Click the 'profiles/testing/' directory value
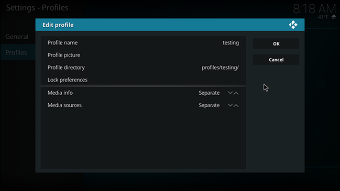Image resolution: width=340 pixels, height=191 pixels. pos(220,68)
